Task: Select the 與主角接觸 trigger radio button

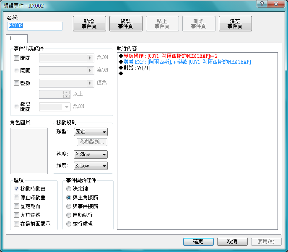Action: pos(69,198)
